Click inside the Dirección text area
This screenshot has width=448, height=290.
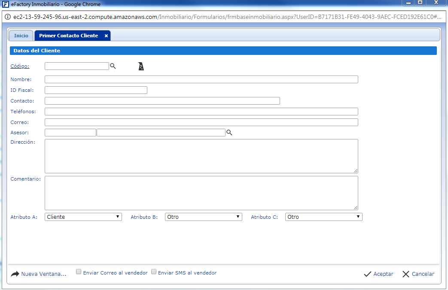click(x=201, y=156)
